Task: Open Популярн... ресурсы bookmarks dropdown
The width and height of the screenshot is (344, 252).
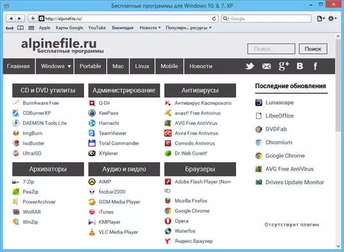Action: (189, 28)
